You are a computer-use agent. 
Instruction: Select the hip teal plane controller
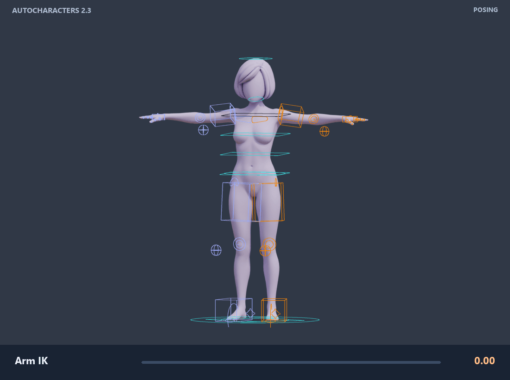[x=255, y=174]
